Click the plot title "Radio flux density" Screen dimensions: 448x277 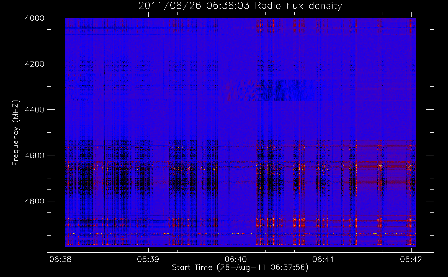click(x=298, y=6)
